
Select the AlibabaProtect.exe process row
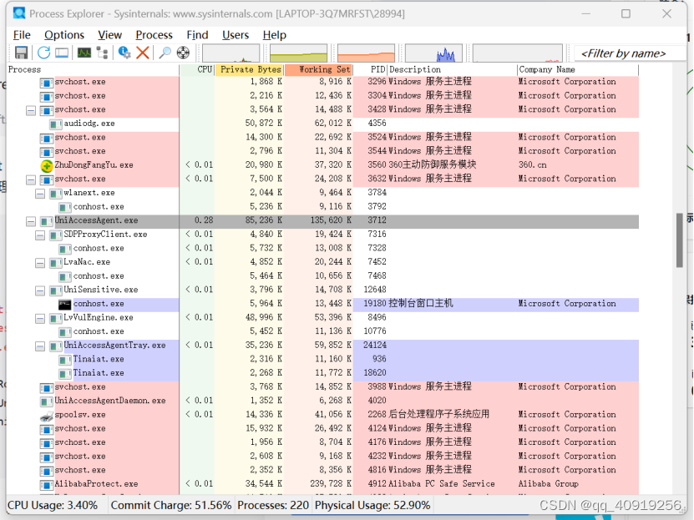322,485
